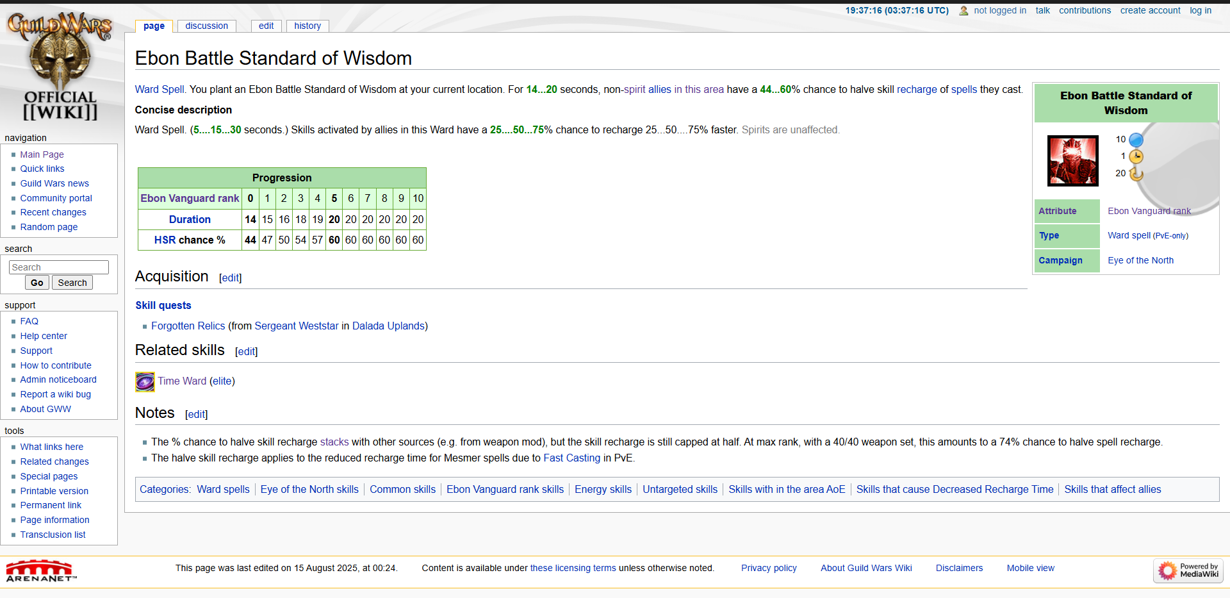Edit the Notes section
The image size is (1230, 598).
click(197, 414)
